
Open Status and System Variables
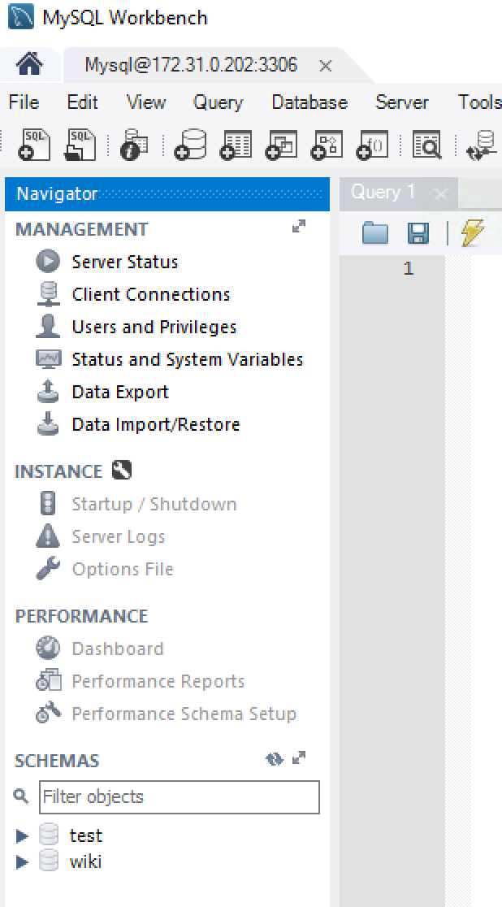[x=188, y=360]
